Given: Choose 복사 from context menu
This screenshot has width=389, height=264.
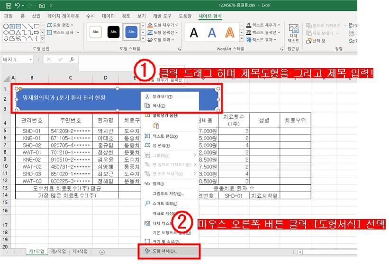Looking at the screenshot, I should [170, 106].
